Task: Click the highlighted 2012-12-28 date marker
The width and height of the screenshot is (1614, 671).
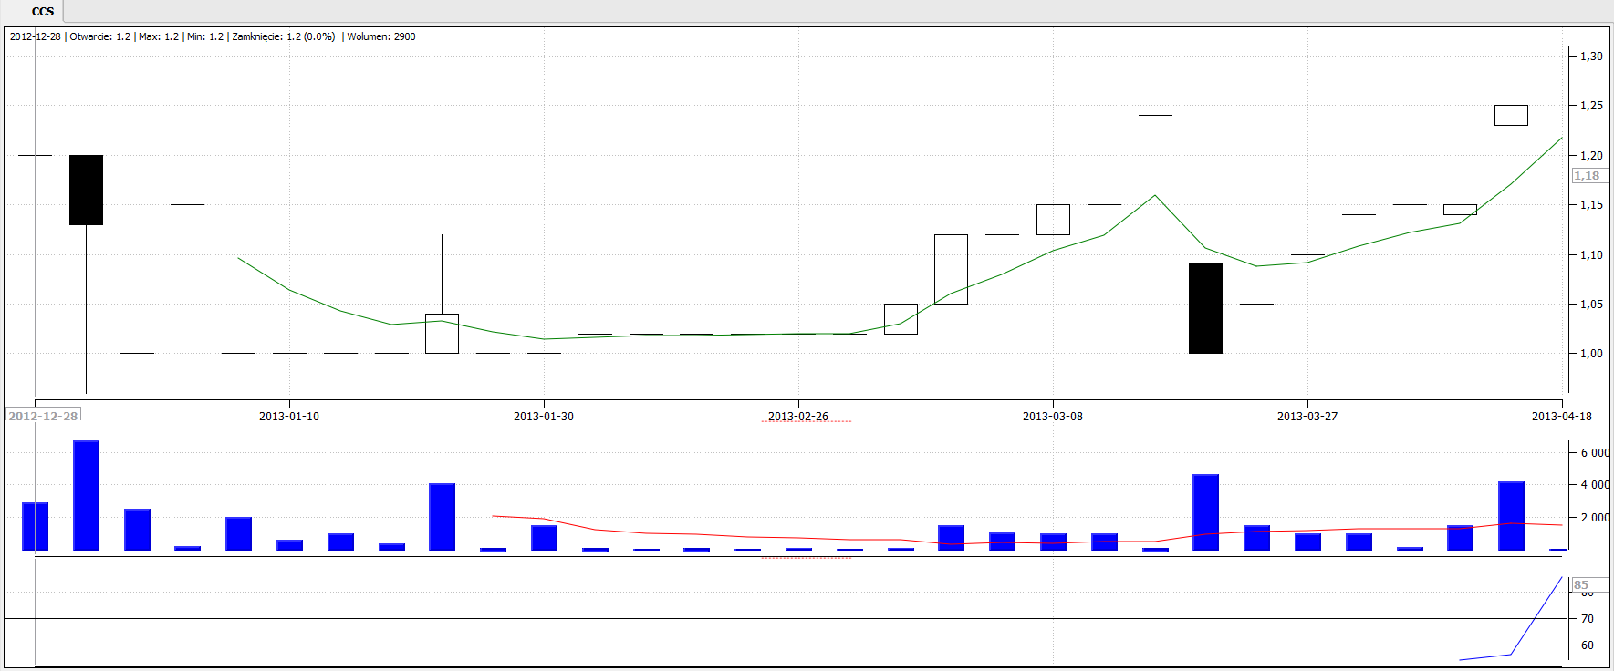Action: pos(43,416)
